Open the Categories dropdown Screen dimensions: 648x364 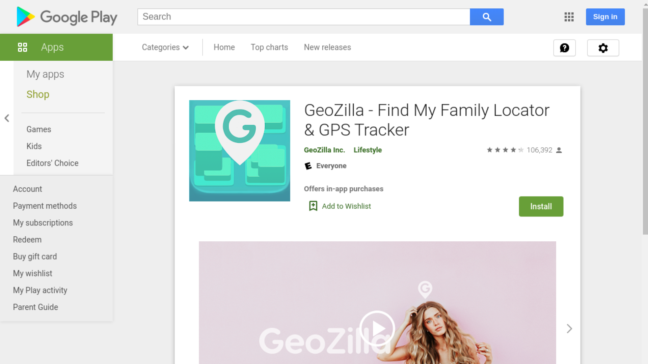165,47
